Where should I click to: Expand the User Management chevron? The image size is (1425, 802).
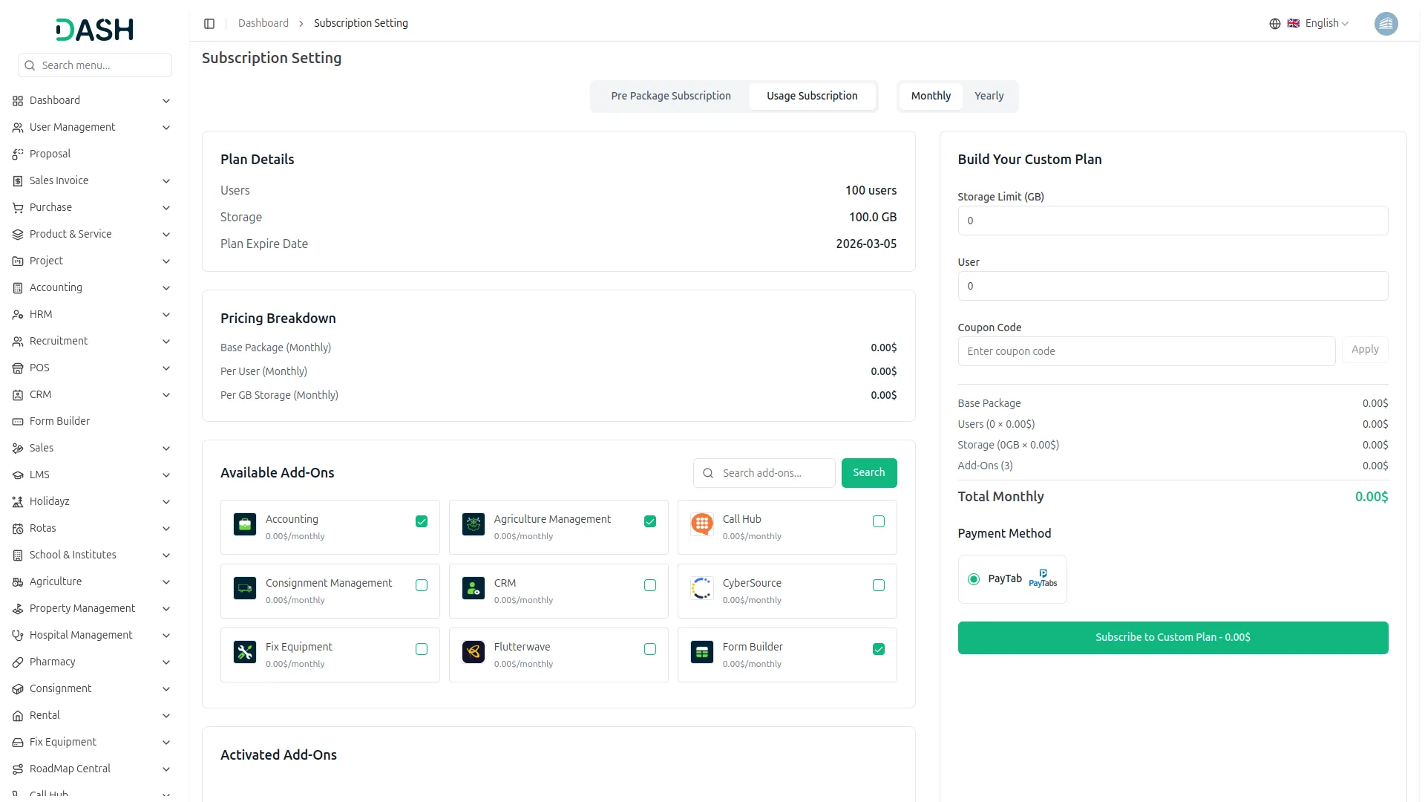[166, 128]
